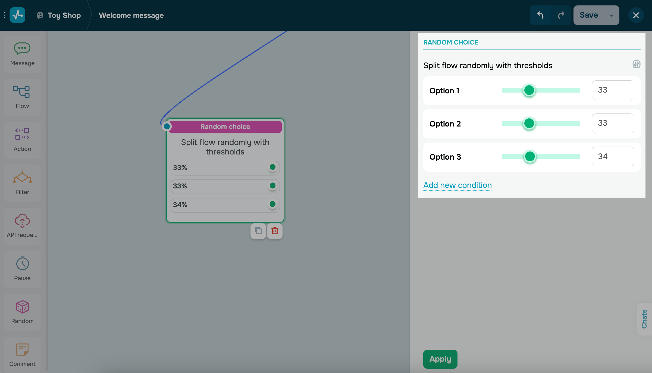Select the Pause block icon
Image resolution: width=652 pixels, height=373 pixels.
coord(22,263)
